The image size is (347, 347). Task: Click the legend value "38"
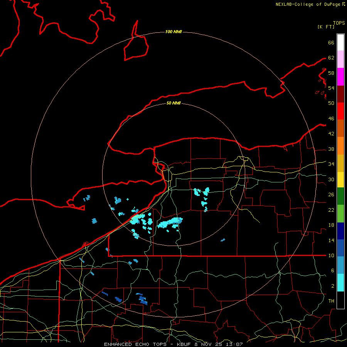[x=331, y=149]
